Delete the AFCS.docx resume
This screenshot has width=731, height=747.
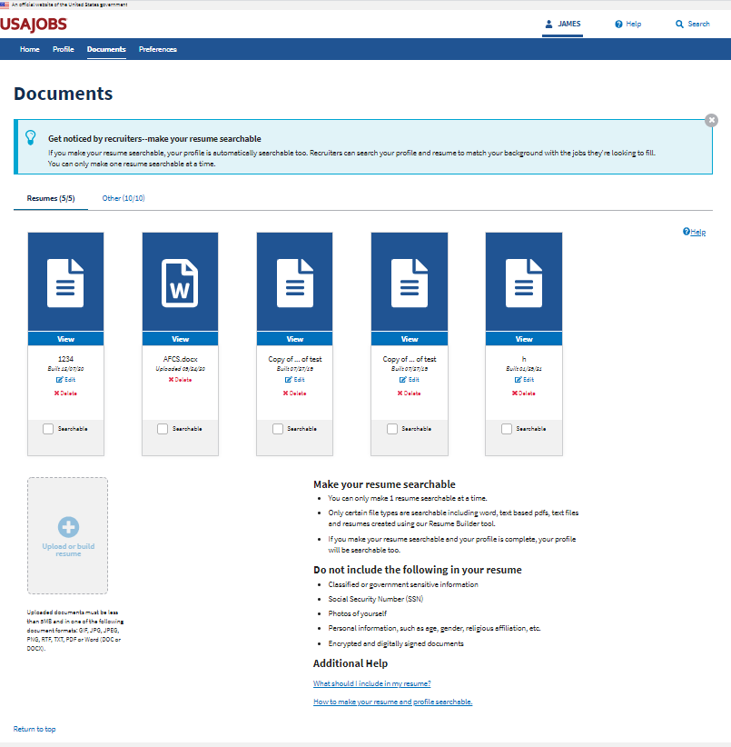click(180, 380)
